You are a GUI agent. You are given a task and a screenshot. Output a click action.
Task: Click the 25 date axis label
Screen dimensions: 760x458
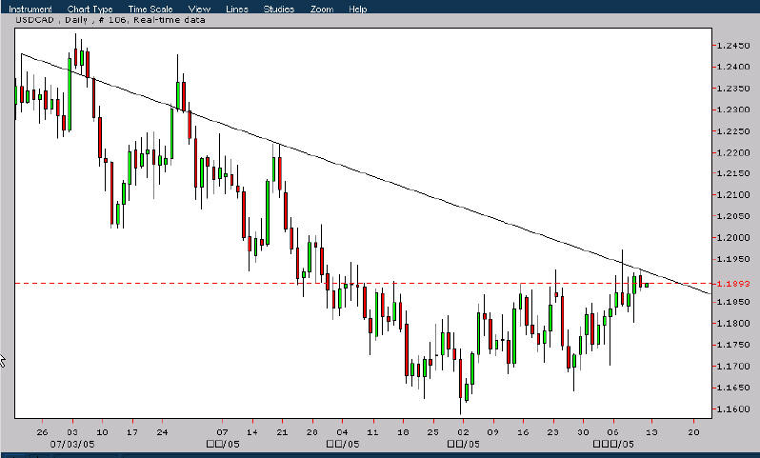click(x=432, y=432)
